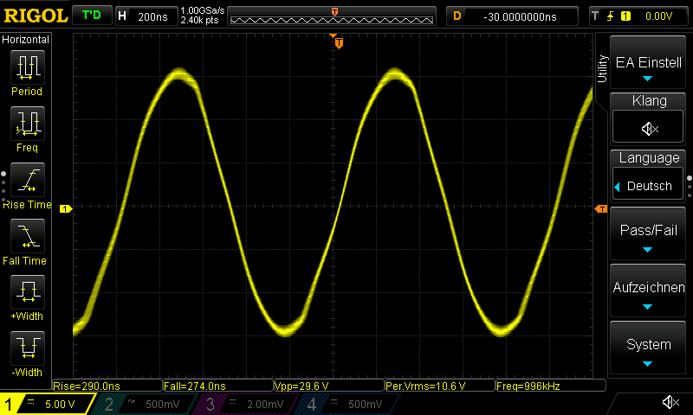The width and height of the screenshot is (693, 415).
Task: Click the Klang menu label
Action: tap(649, 100)
